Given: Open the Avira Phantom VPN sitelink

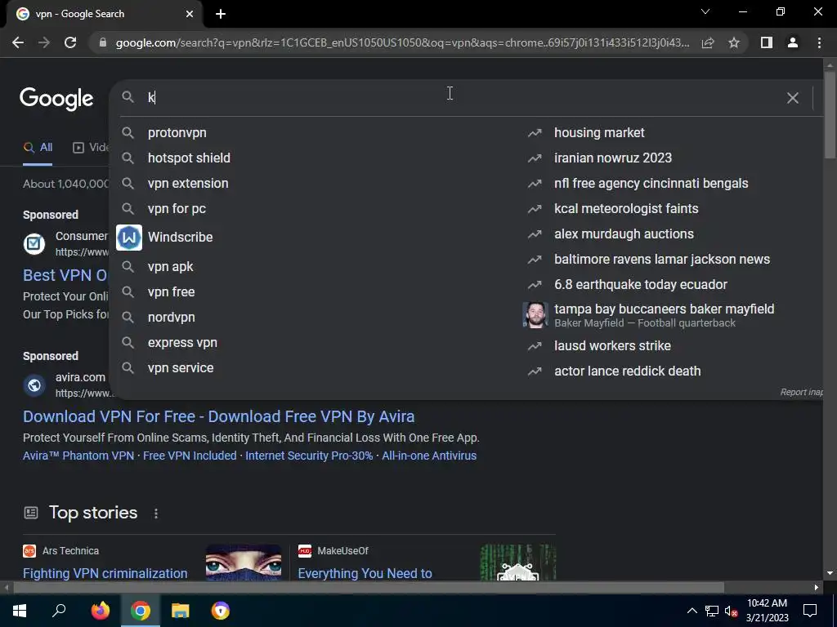Looking at the screenshot, I should [78, 456].
